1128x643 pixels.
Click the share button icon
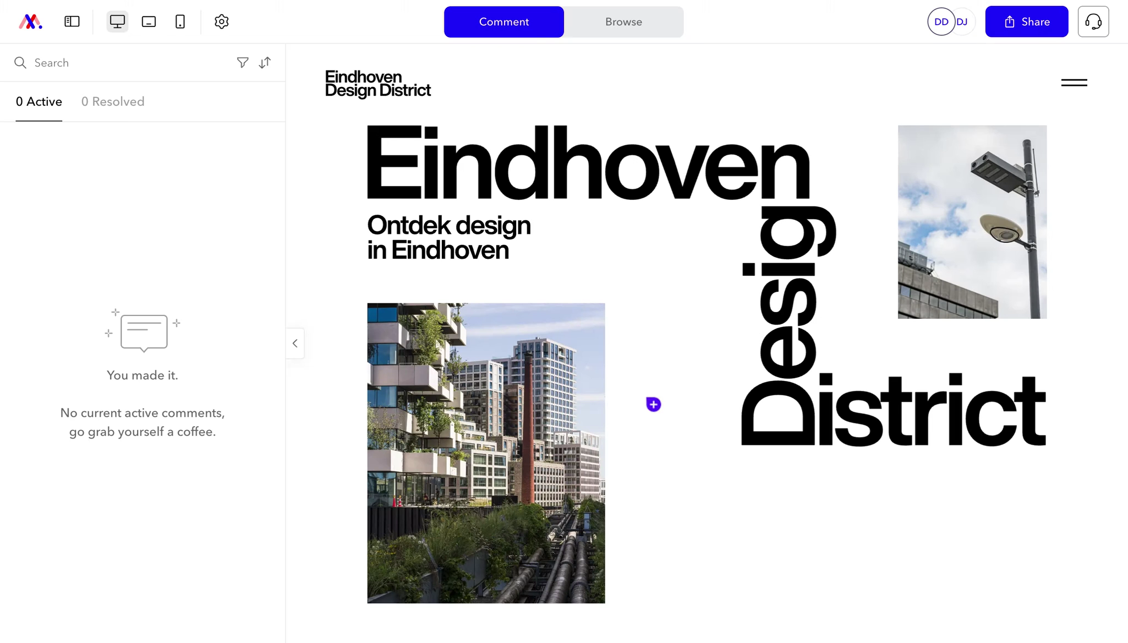coord(1010,21)
